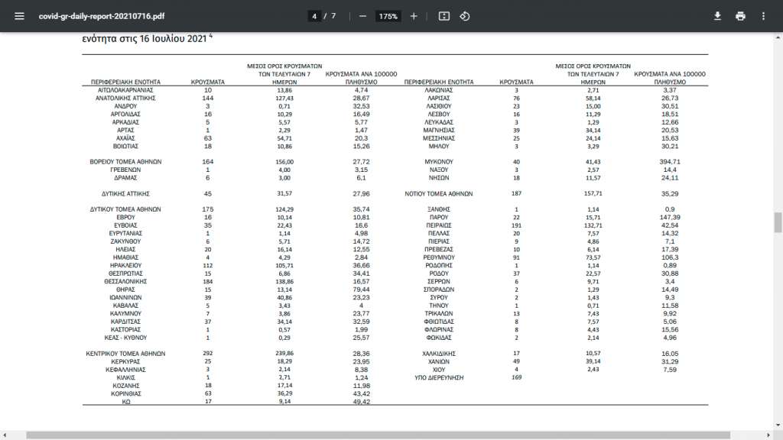The height and width of the screenshot is (440, 783).
Task: Rotate the document counterclockwise
Action: [x=464, y=16]
